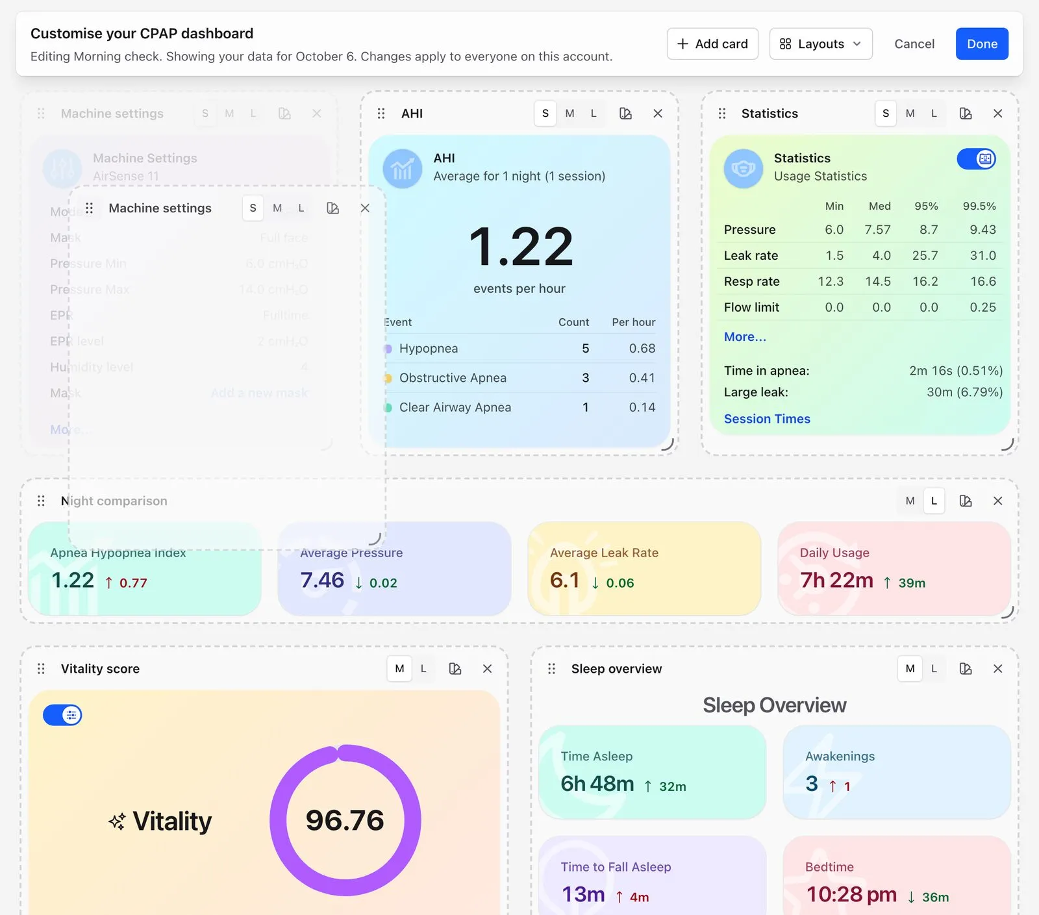The height and width of the screenshot is (915, 1039).
Task: Set Sleep overview size to L
Action: point(934,668)
